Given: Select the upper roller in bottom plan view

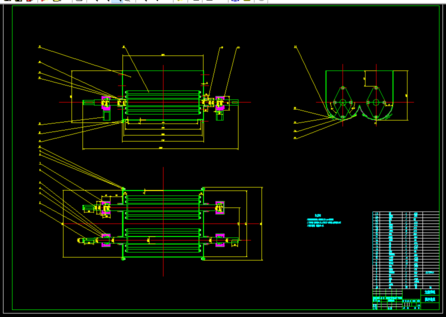Looking at the screenshot, I should [163, 207].
